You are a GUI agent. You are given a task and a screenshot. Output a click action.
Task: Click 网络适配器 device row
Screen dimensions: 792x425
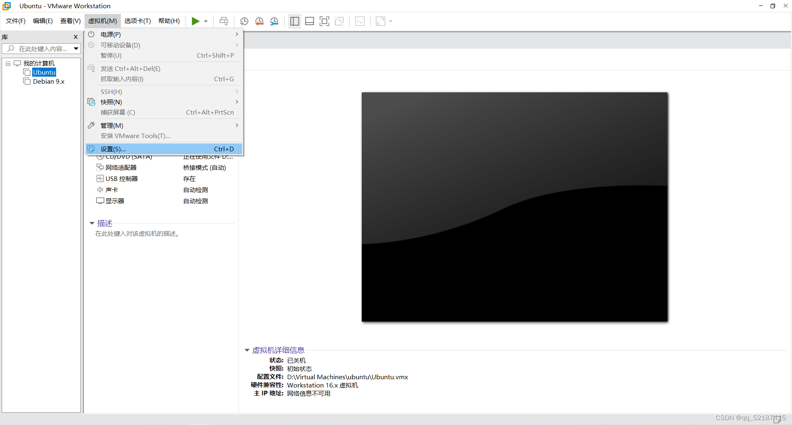165,167
